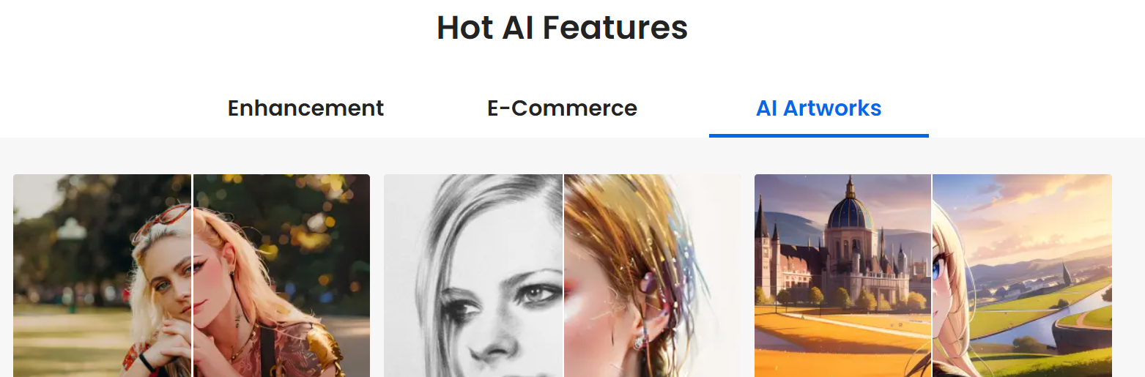Screen dimensions: 1145x377
Task: Click the earring in the colorized portrait
Action: (x=642, y=340)
